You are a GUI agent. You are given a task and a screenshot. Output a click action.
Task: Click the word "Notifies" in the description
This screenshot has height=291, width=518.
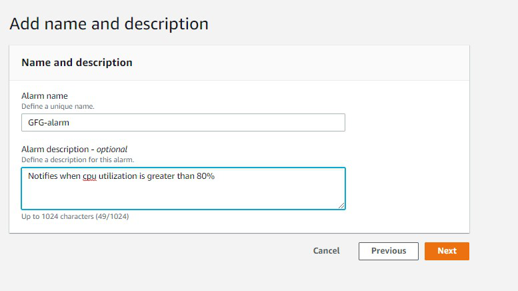point(43,176)
